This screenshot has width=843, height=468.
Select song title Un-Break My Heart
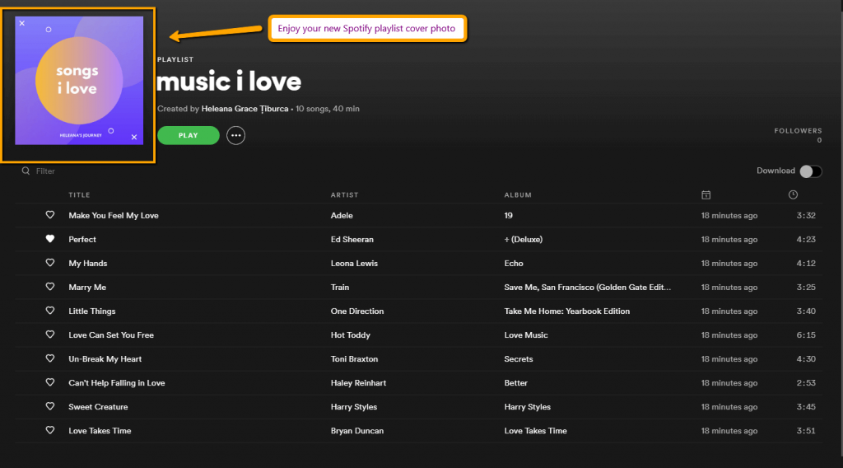(105, 358)
